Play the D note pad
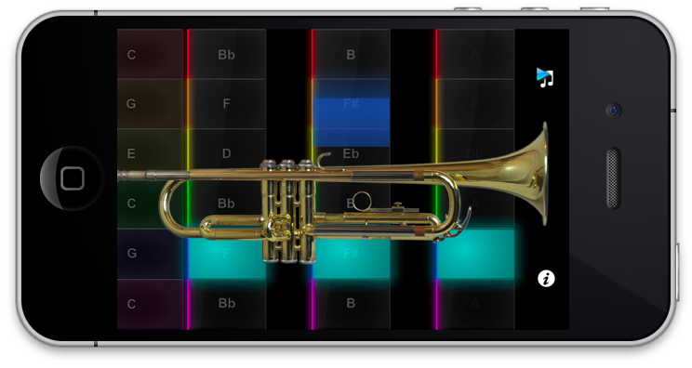692x368 pixels. 227,153
